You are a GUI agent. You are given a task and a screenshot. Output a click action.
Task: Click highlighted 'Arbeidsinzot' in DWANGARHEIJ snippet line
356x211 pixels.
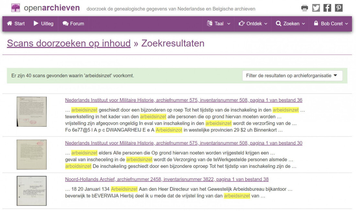[x=169, y=130]
